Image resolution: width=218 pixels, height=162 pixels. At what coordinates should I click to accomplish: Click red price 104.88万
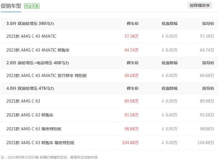coord(130,143)
